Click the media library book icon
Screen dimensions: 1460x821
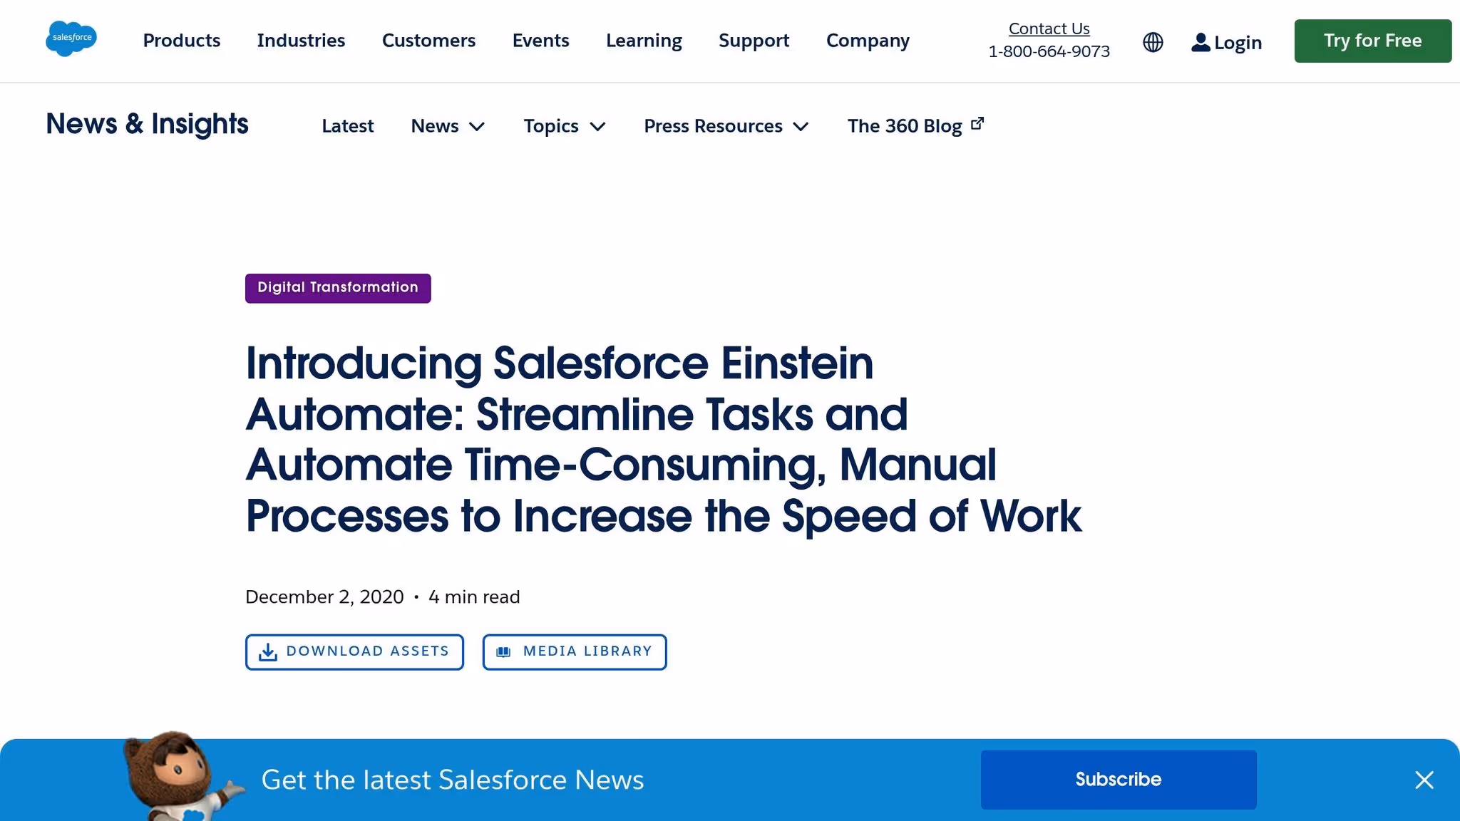(505, 651)
